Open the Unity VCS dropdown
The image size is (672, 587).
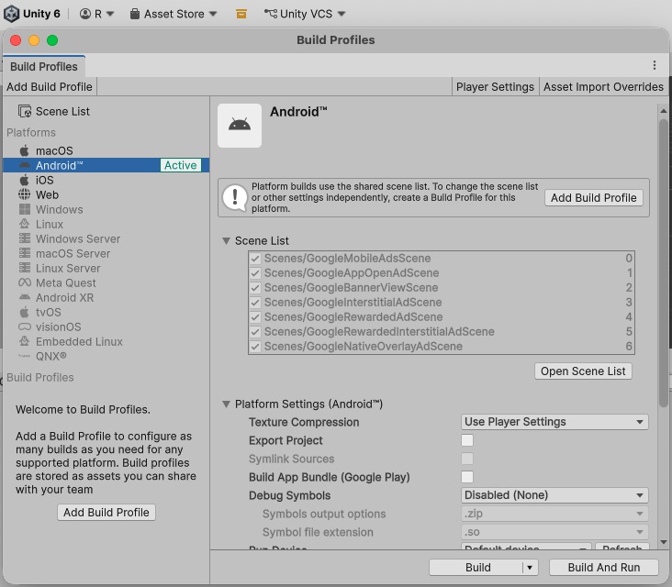click(305, 14)
